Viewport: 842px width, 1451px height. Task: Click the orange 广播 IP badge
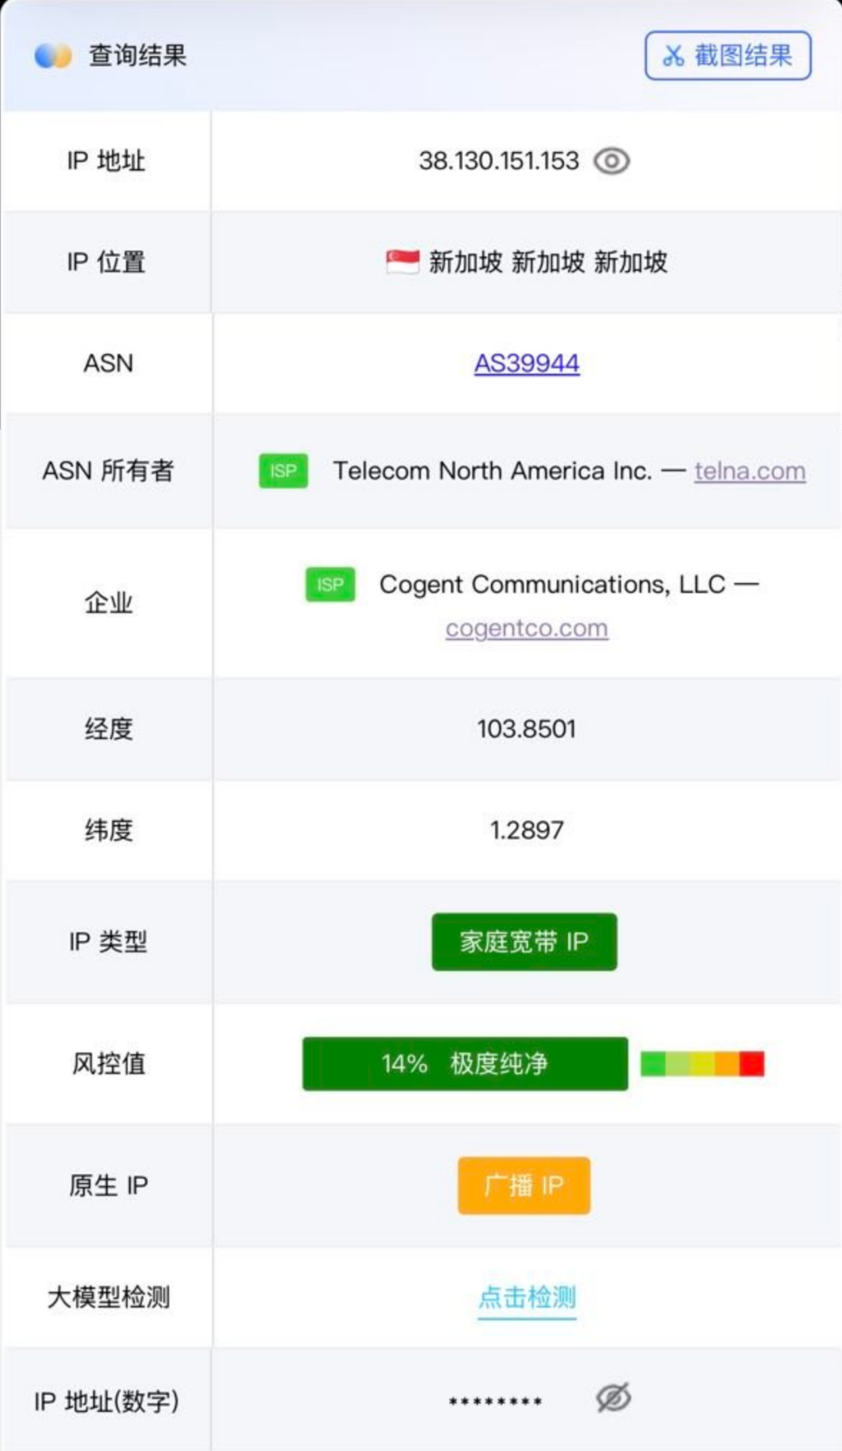524,1185
